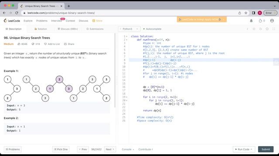Image resolution: width=279 pixels, height=156 pixels.
Task: Open editor settings icon
Action: pos(267,29)
